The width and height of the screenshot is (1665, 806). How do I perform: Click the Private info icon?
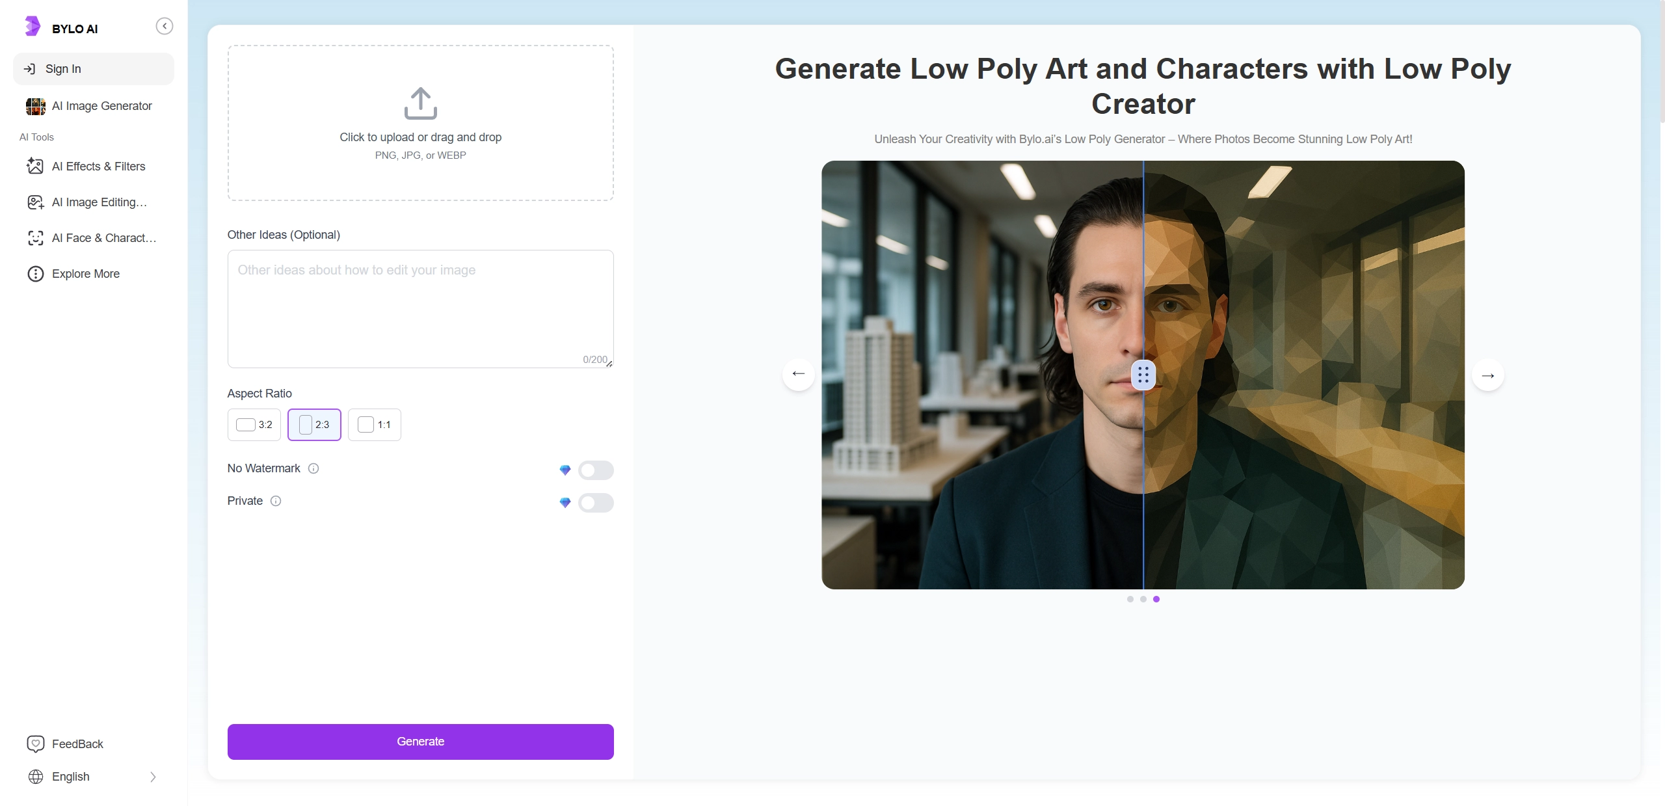[276, 501]
